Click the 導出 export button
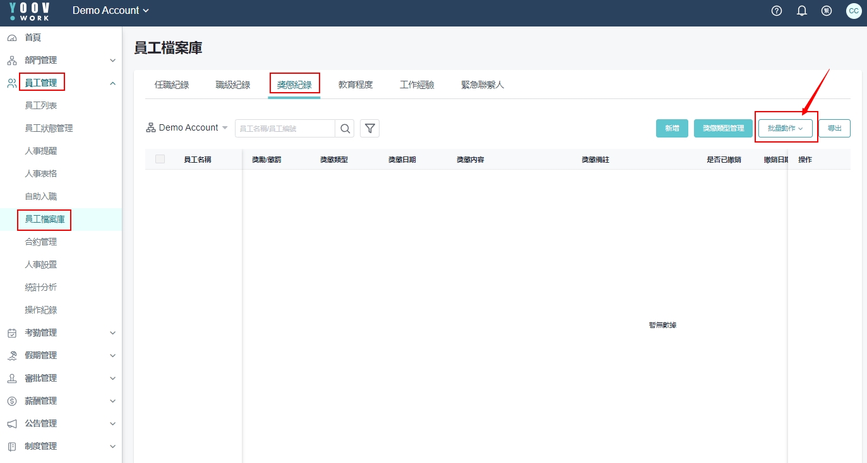The height and width of the screenshot is (463, 867). [834, 128]
